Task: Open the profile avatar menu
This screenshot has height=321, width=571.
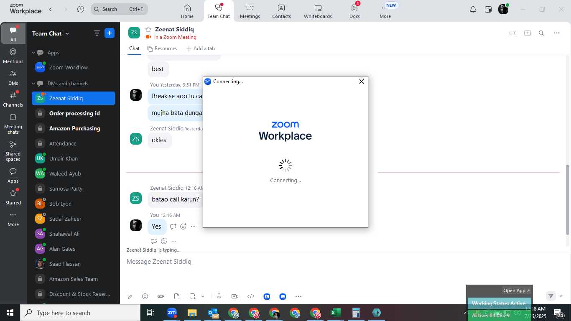Action: coord(503,9)
